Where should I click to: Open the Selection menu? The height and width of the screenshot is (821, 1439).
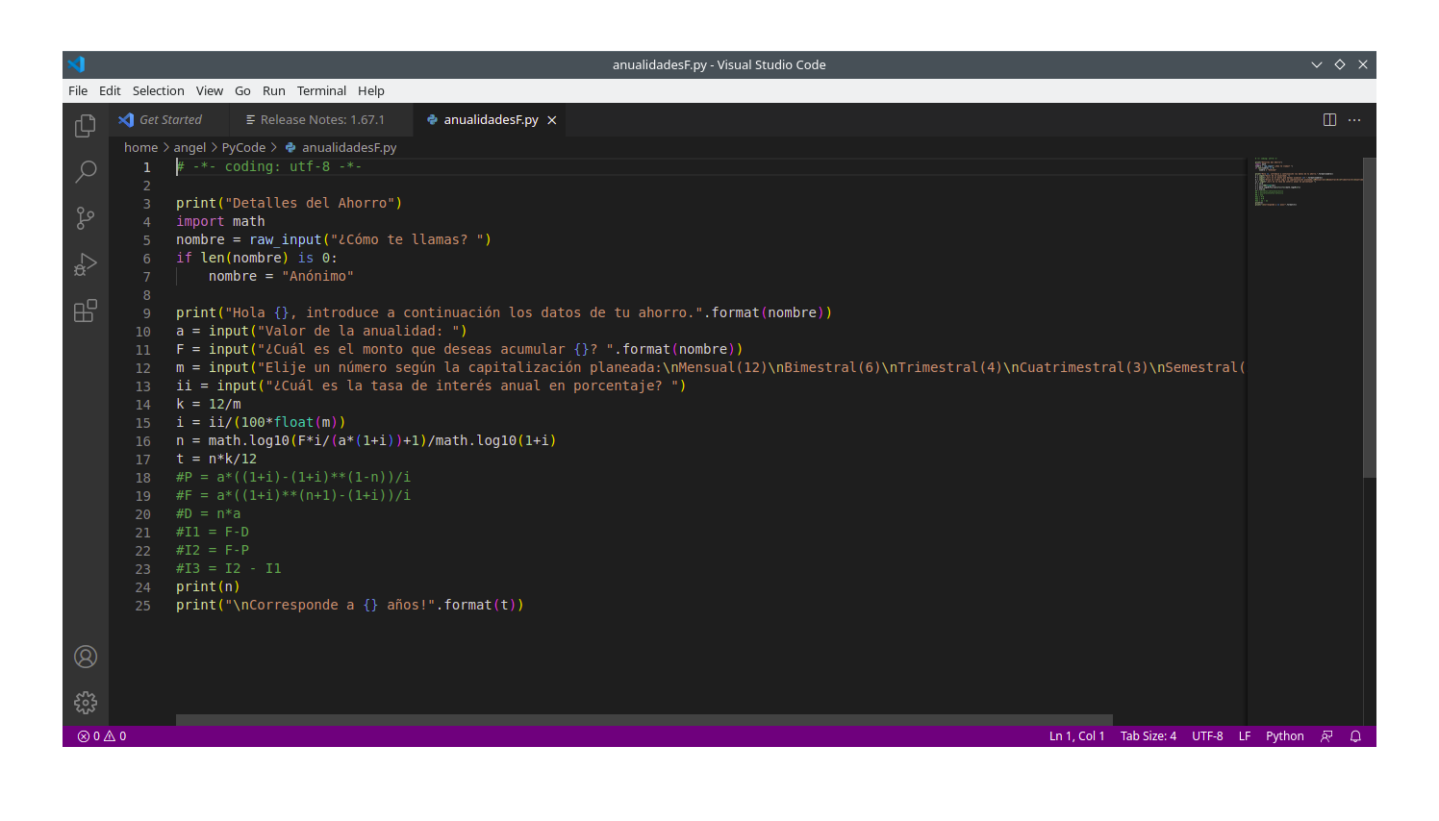tap(159, 91)
